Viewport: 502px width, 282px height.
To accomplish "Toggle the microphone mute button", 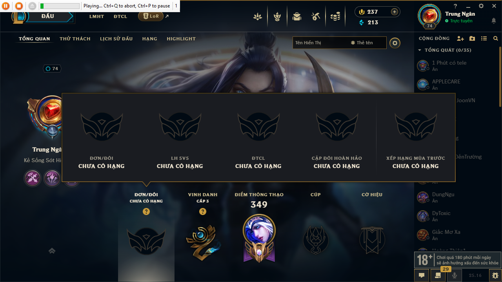I will (455, 275).
